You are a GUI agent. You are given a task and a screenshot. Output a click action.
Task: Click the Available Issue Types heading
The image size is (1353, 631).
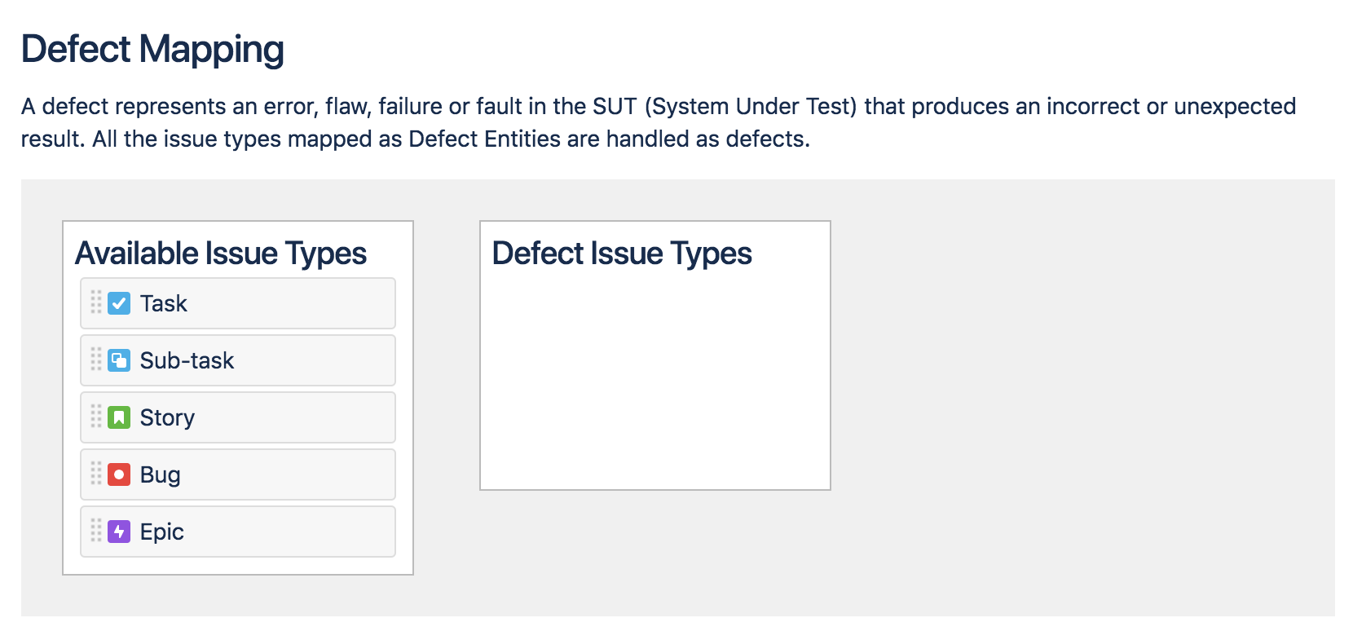221,254
